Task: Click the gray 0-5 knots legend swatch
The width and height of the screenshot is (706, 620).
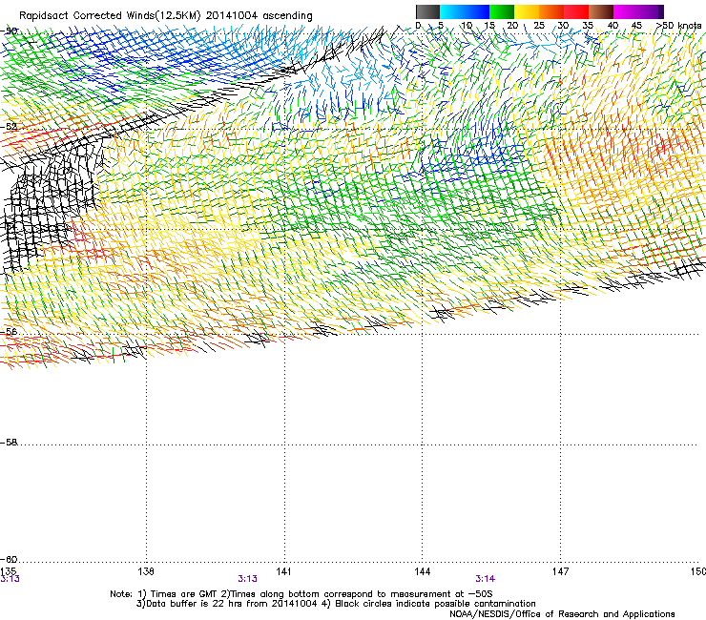Action: click(428, 11)
